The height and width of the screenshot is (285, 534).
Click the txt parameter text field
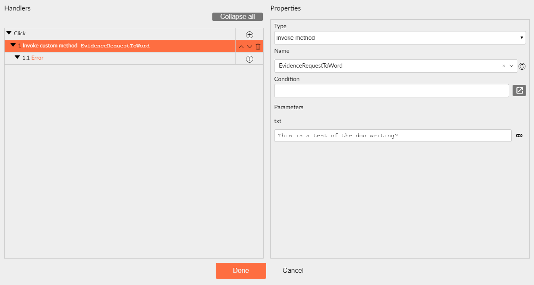(393, 136)
